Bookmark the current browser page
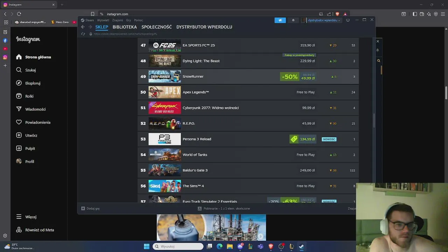Image resolution: width=448 pixels, height=252 pixels. coord(92,14)
